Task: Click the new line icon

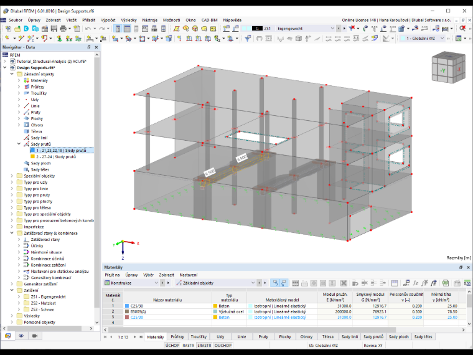Action: click(x=21, y=39)
